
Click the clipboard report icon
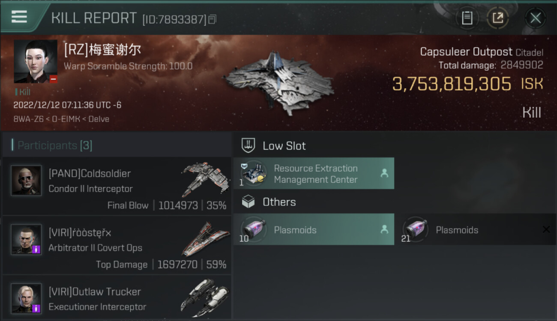click(467, 18)
